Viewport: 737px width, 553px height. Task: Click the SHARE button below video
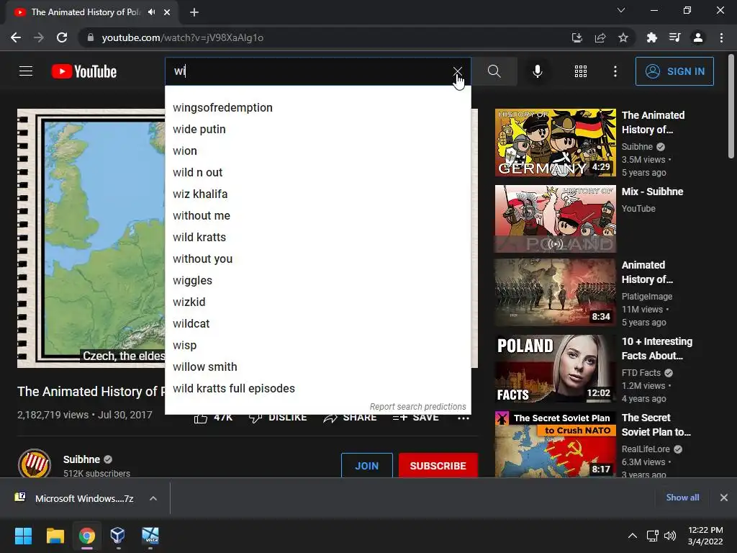[350, 418]
